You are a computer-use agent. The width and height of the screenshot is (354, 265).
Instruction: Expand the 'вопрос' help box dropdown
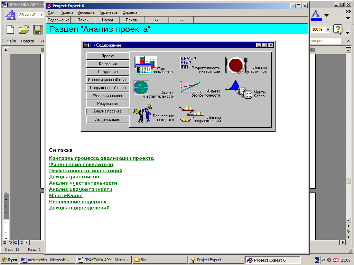tap(343, 41)
